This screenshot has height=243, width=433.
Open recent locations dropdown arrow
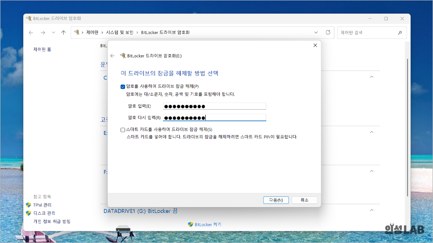pos(53,33)
